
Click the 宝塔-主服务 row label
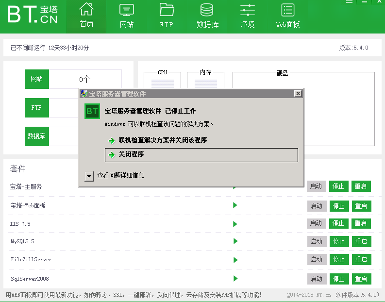pyautogui.click(x=26, y=187)
